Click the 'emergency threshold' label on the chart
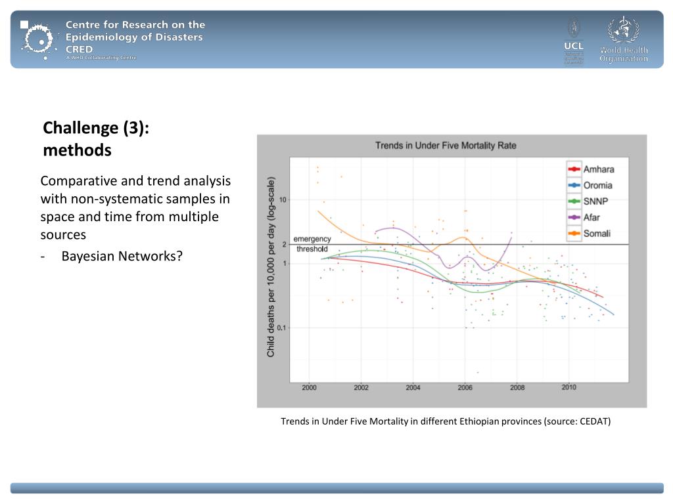The image size is (673, 504). (312, 244)
